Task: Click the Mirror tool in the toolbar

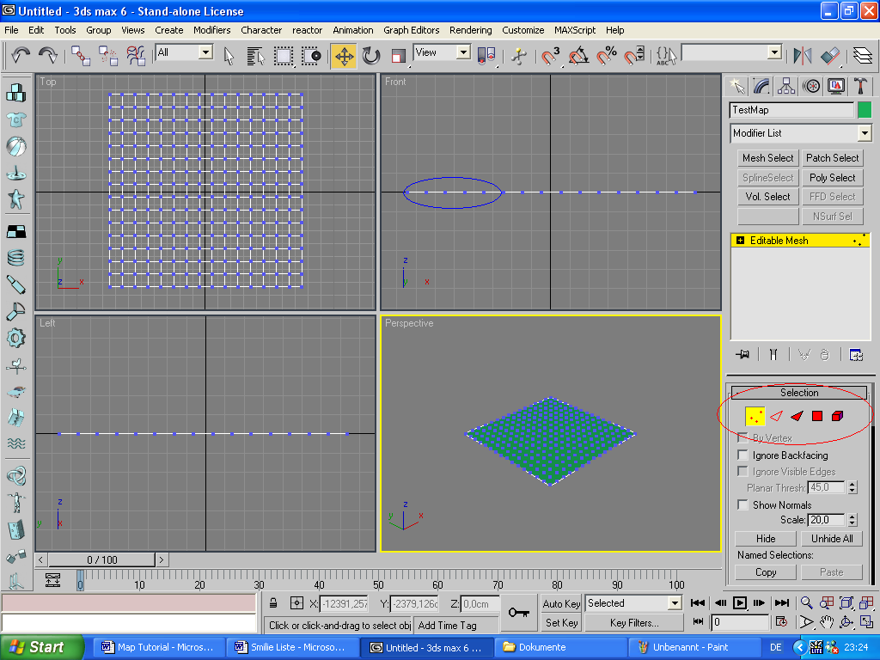Action: 803,56
